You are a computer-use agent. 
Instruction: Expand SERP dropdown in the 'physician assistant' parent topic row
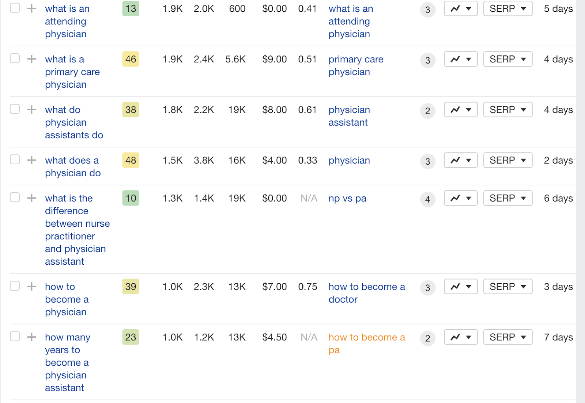tap(508, 110)
